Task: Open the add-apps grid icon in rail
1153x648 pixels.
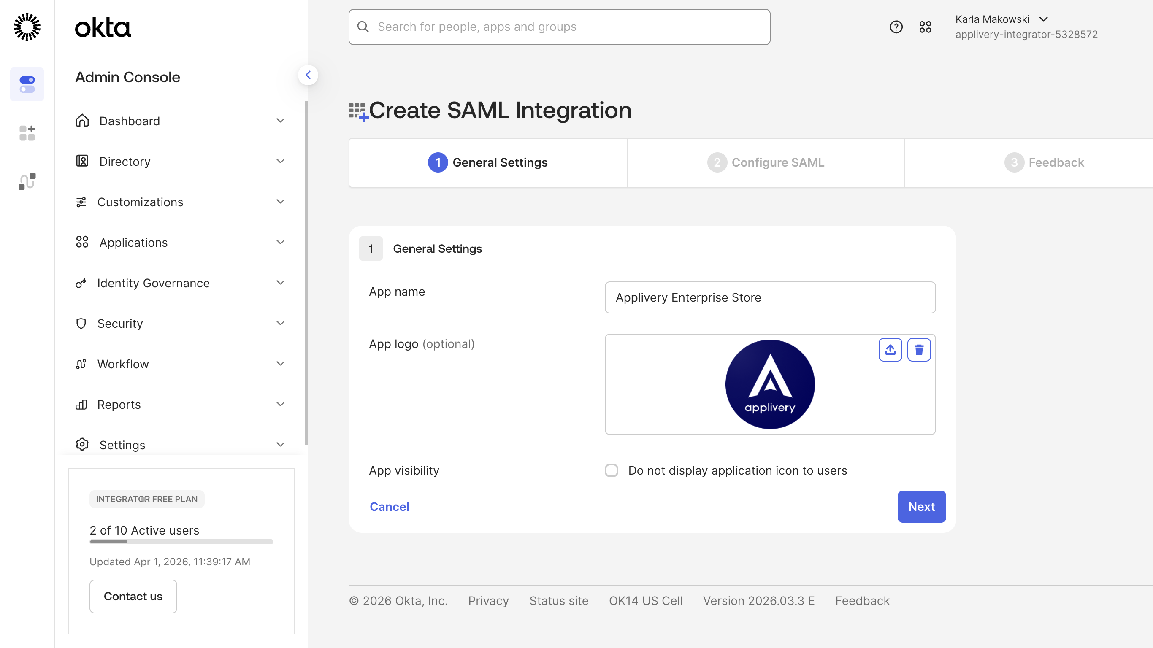Action: pos(27,133)
